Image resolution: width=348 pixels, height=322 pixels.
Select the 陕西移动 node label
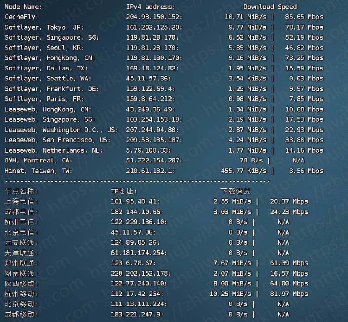point(21,283)
